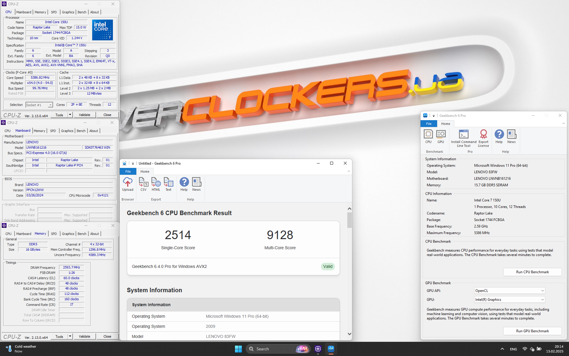The width and height of the screenshot is (569, 356).
Task: Click the taskbar Search box
Action: [x=278, y=349]
